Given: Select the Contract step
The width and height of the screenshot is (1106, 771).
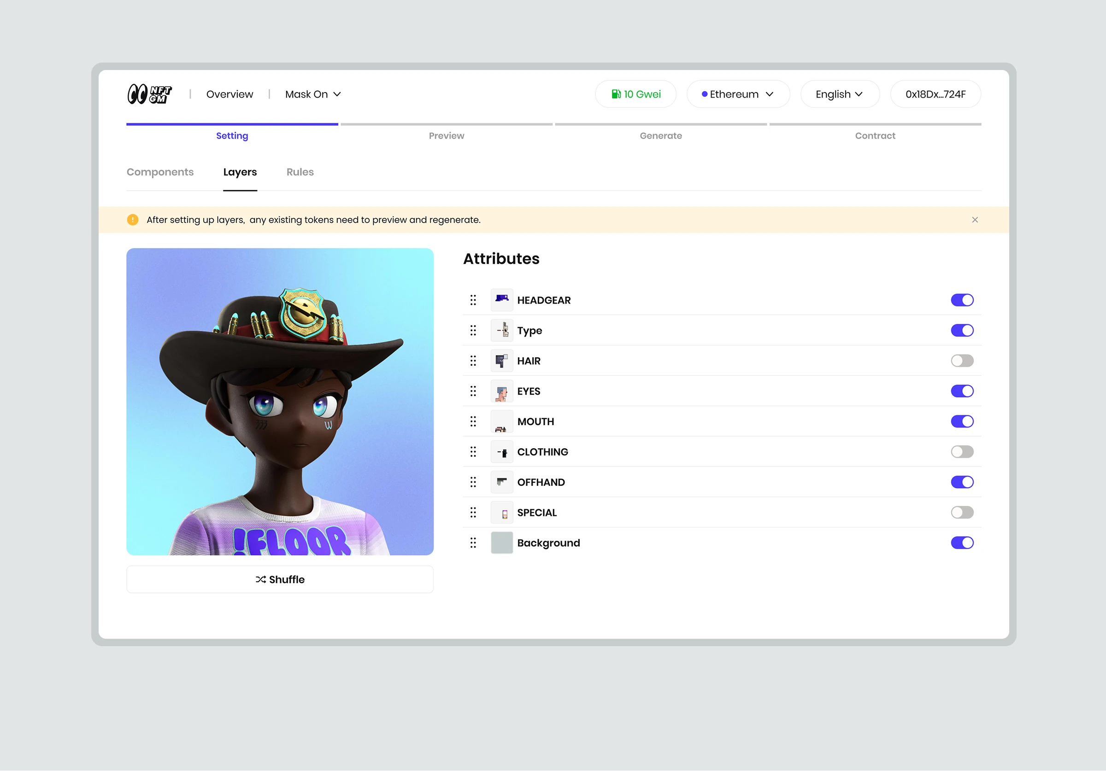Looking at the screenshot, I should click(x=875, y=133).
